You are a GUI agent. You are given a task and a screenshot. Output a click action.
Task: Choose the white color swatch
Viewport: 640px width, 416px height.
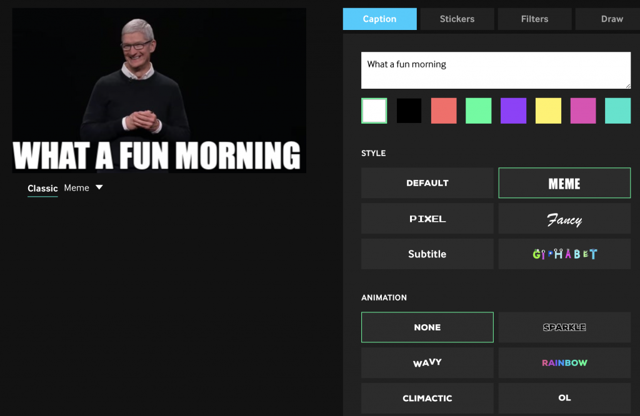[x=374, y=111]
